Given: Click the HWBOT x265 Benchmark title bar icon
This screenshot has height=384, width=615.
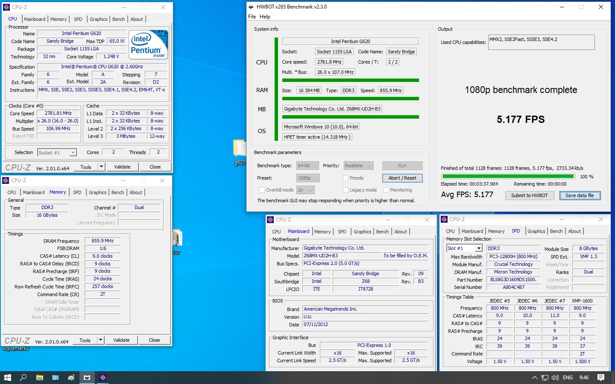Looking at the screenshot, I should coord(251,7).
